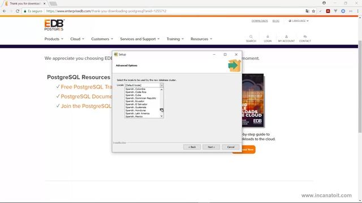Image resolution: width=362 pixels, height=203 pixels.
Task: Click the browser address bar URL
Action: point(106,11)
